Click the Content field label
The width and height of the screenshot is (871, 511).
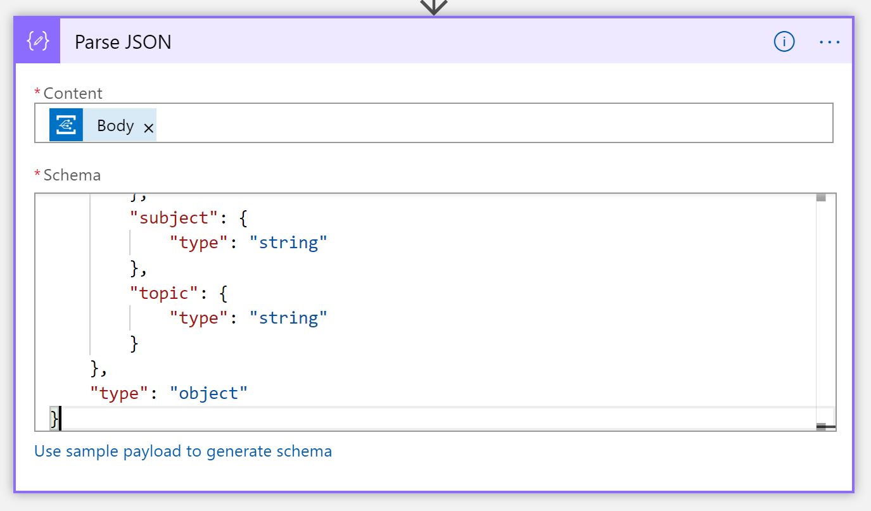point(73,93)
